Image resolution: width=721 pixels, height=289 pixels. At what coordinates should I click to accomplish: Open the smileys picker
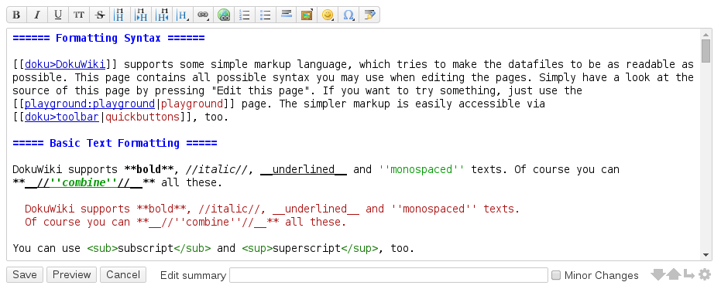tap(328, 15)
